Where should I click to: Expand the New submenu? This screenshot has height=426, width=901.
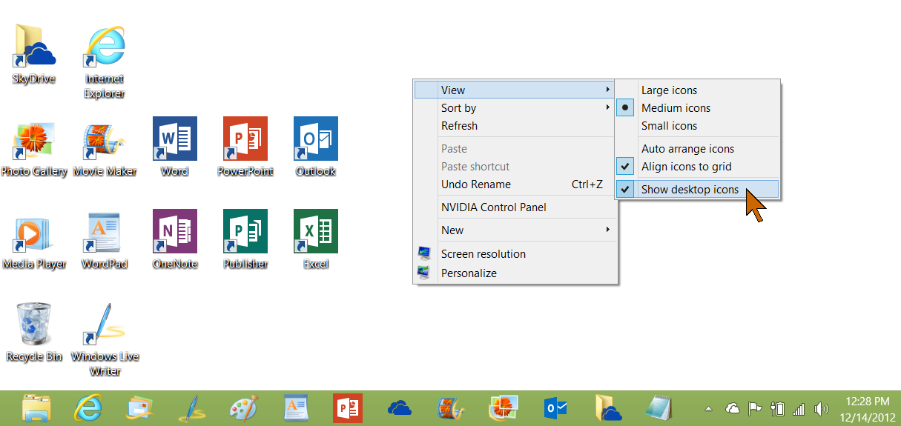[515, 230]
